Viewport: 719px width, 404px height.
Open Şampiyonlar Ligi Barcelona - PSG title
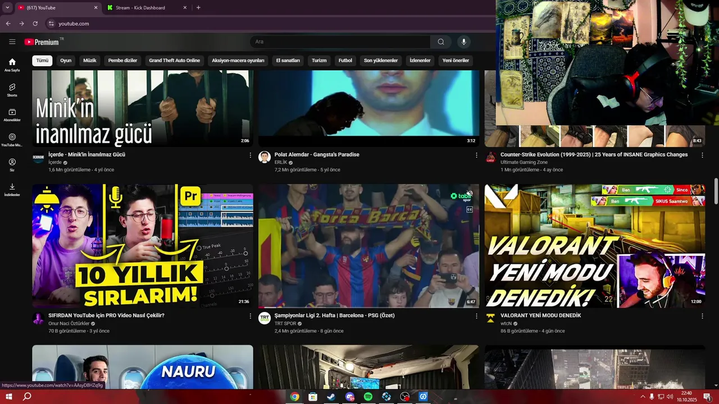(334, 315)
